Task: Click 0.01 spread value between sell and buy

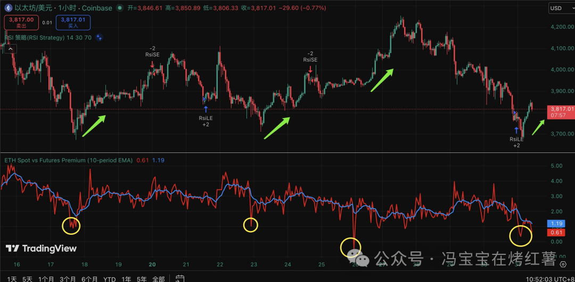Action: pos(47,22)
